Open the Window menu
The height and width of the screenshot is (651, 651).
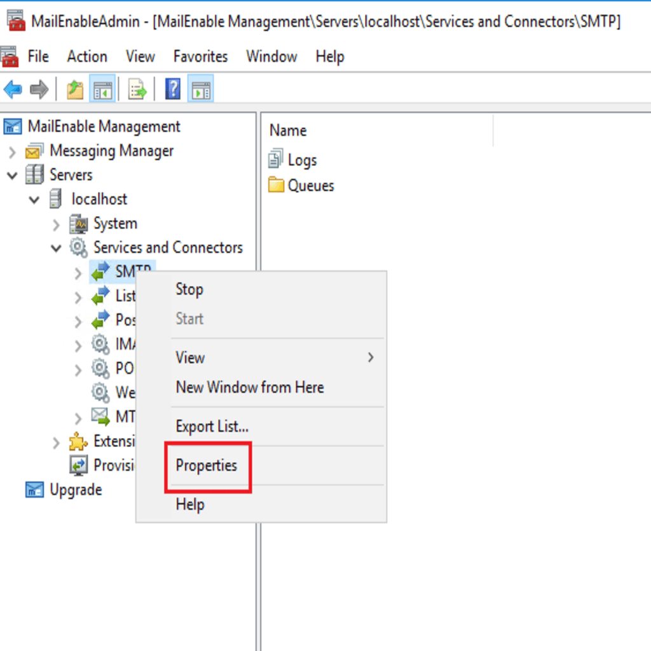[271, 57]
